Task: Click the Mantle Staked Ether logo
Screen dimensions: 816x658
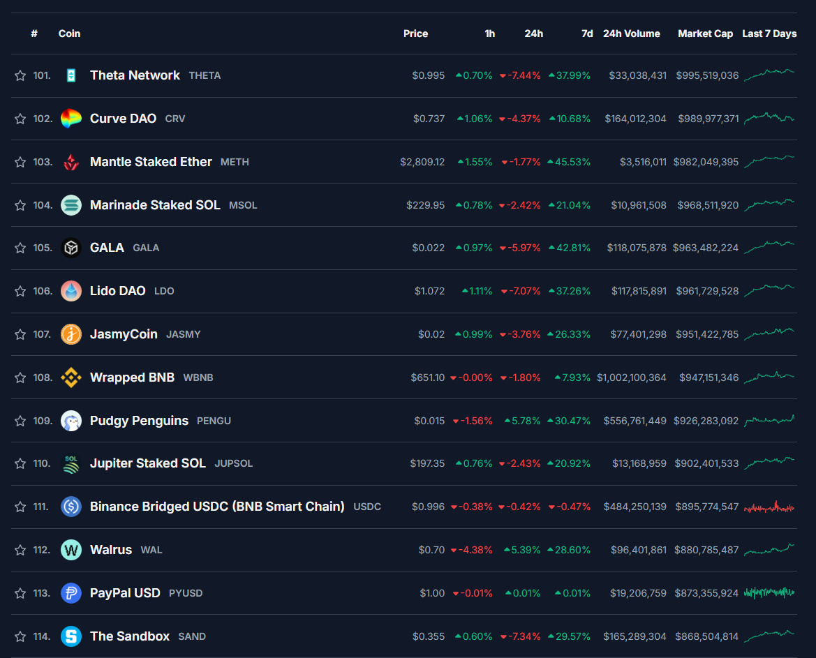Action: 71,162
